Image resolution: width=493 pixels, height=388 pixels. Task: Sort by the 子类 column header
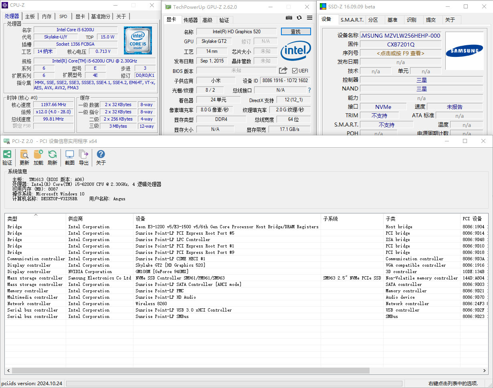click(x=422, y=219)
